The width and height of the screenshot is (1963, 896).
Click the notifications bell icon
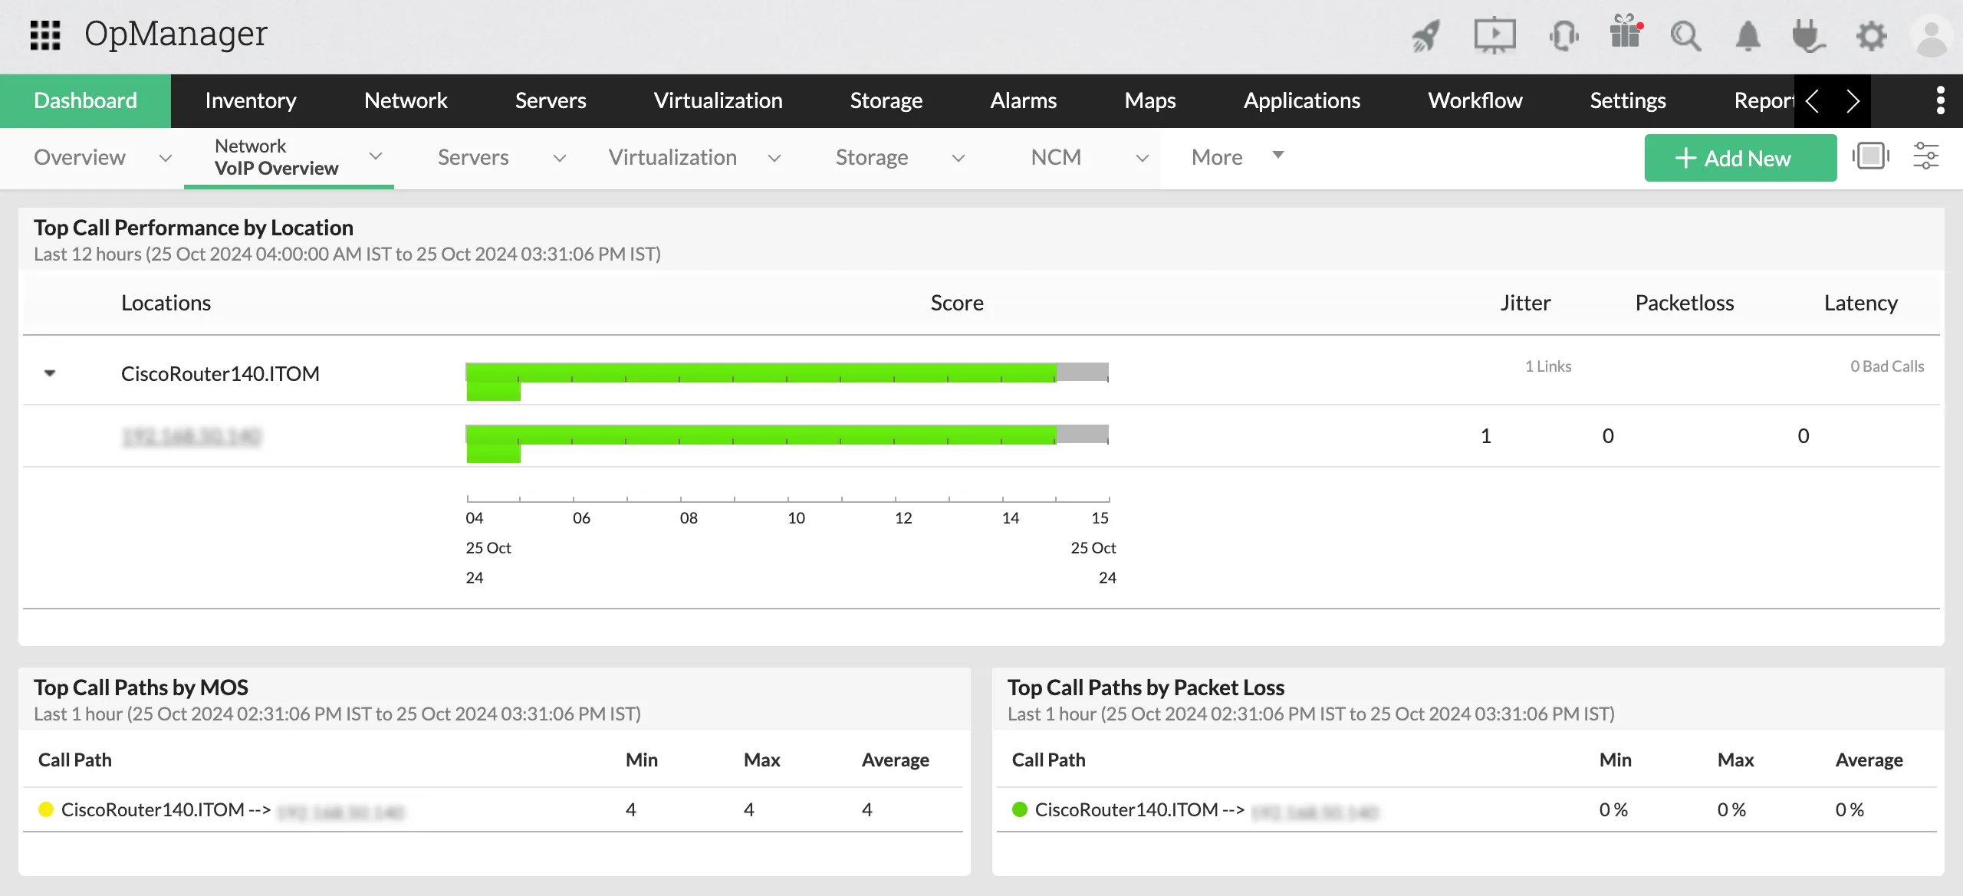1748,35
